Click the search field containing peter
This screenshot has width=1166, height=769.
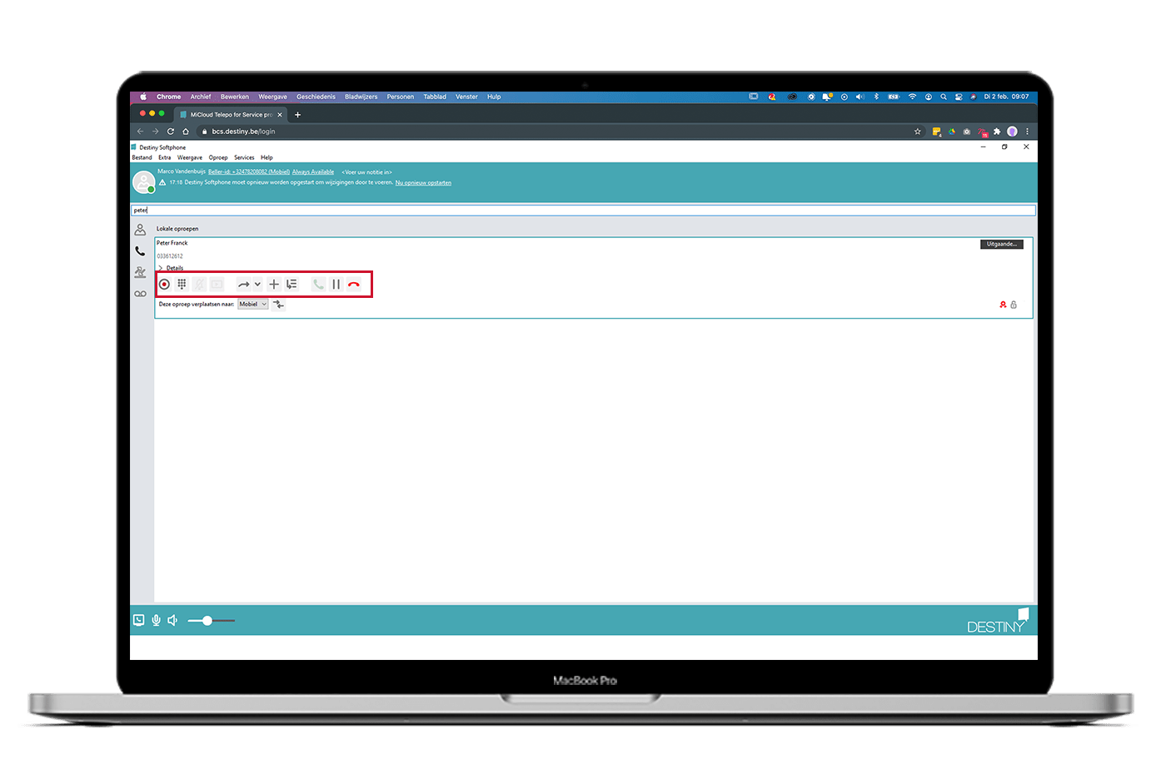583,211
